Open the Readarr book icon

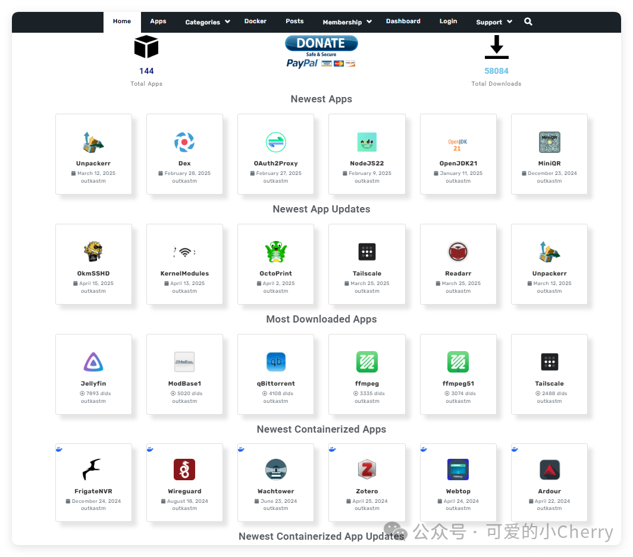[458, 252]
